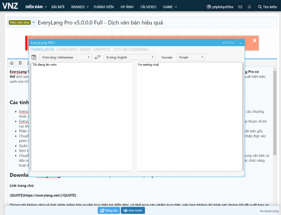Image resolution: width=281 pixels, height=215 pixels.
Task: Switch to the SNIPPETS tab
Action: (102, 49)
